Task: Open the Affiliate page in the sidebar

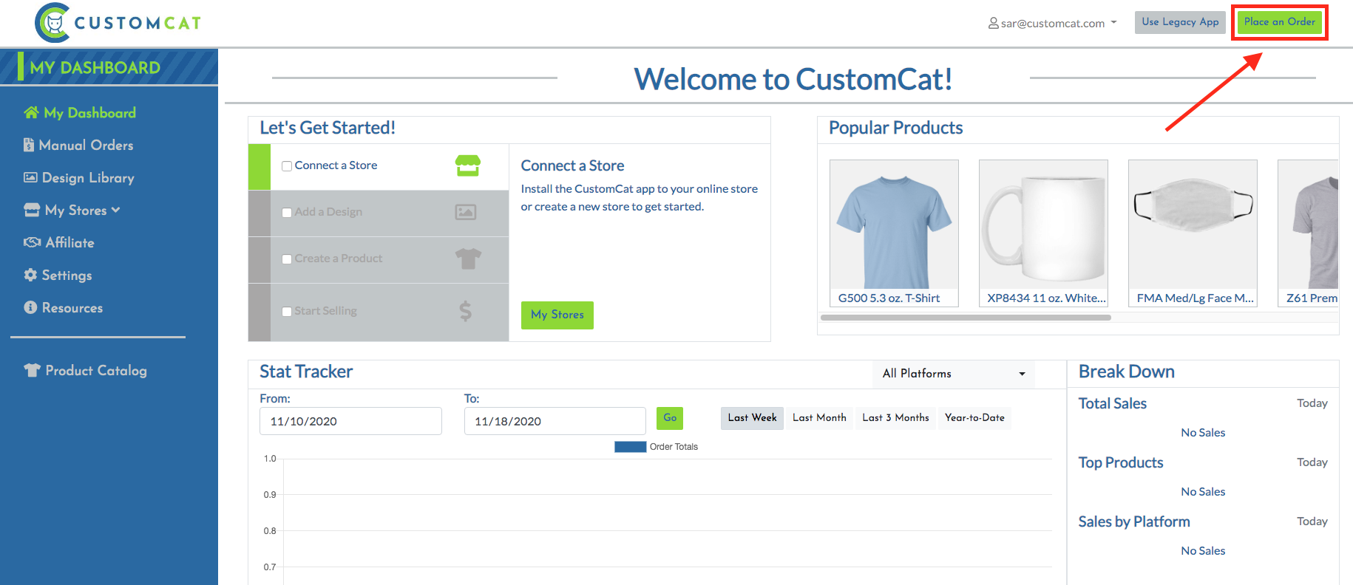Action: pos(59,242)
